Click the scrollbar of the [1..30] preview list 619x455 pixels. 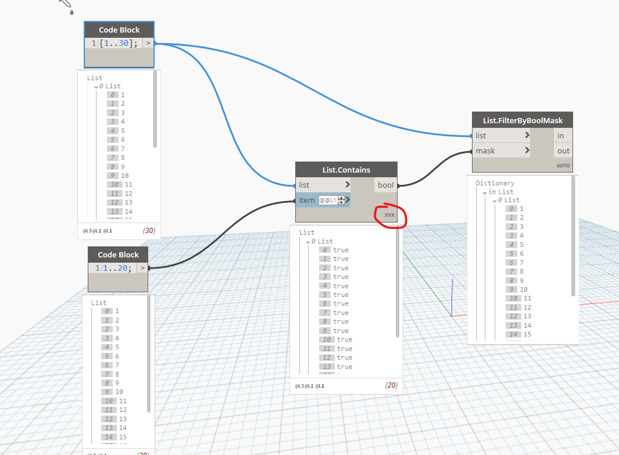click(x=155, y=109)
